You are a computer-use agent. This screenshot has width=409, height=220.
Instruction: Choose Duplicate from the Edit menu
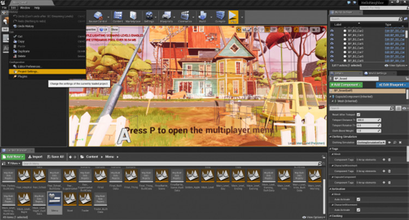(x=23, y=51)
